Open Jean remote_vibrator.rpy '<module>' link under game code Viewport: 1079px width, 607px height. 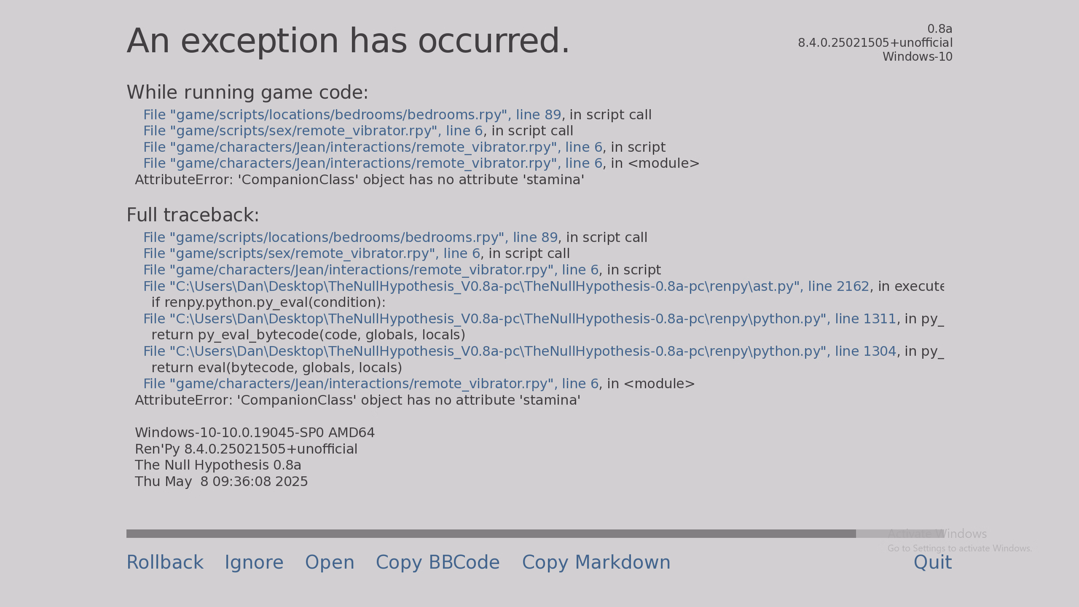373,163
